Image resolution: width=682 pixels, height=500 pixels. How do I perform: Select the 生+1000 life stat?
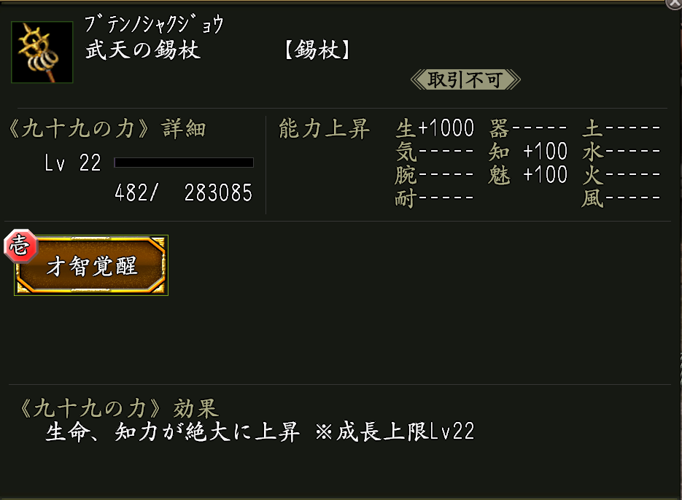[435, 130]
